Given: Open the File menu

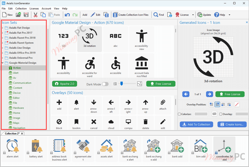Looking at the screenshot, I should click(4, 9).
